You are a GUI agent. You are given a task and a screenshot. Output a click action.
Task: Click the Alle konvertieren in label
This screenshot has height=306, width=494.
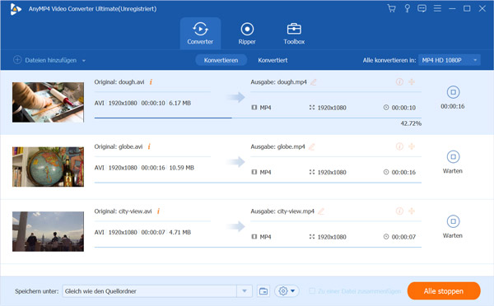(x=389, y=60)
